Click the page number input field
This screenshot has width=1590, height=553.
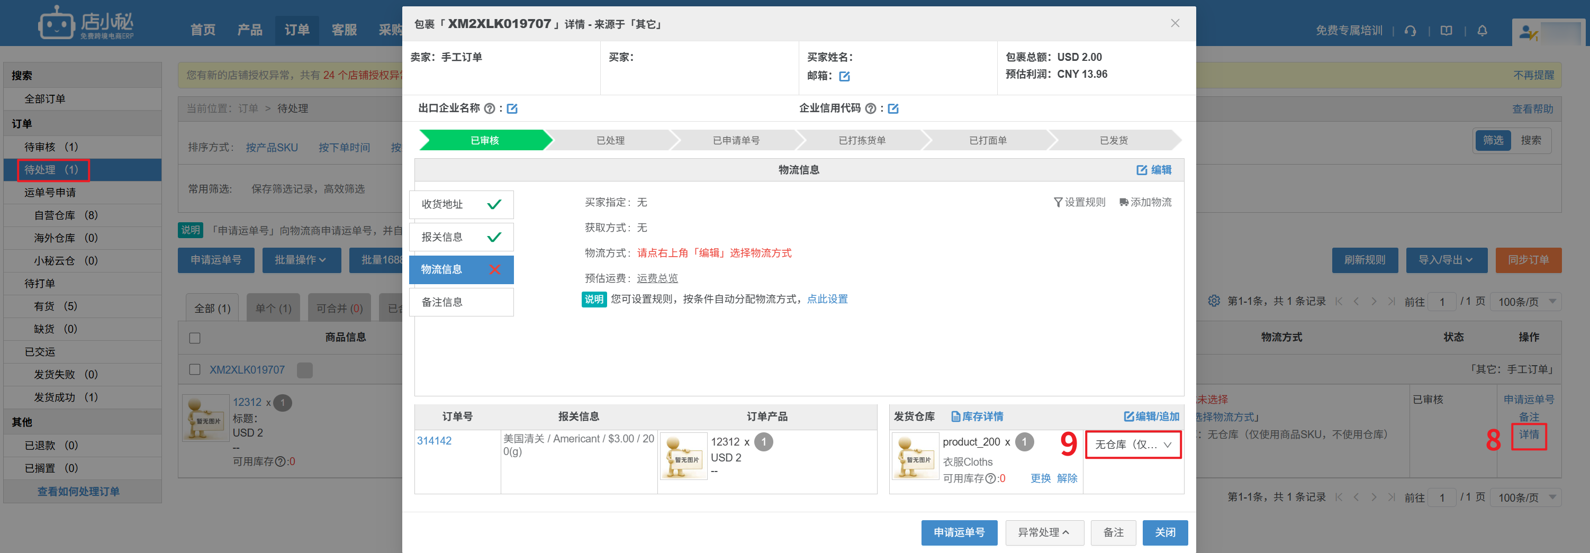(1442, 302)
